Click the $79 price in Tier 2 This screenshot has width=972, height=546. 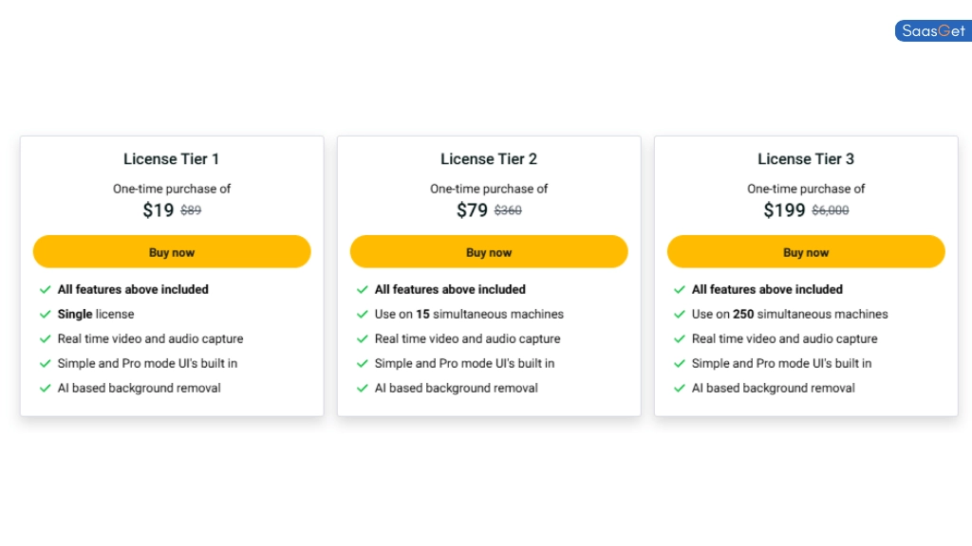(x=472, y=210)
